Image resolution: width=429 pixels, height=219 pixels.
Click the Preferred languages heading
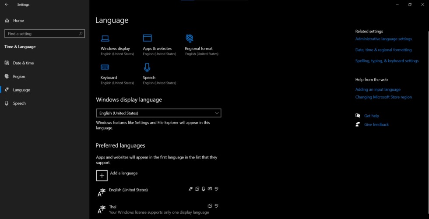click(x=120, y=145)
